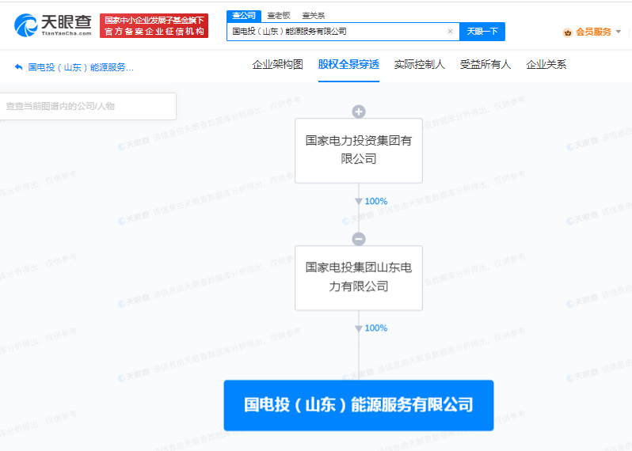Click the crown icon beside 会员服务
This screenshot has width=632, height=451.
[x=568, y=32]
